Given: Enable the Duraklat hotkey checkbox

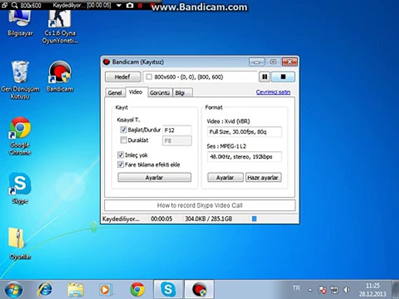Looking at the screenshot, I should pos(123,140).
